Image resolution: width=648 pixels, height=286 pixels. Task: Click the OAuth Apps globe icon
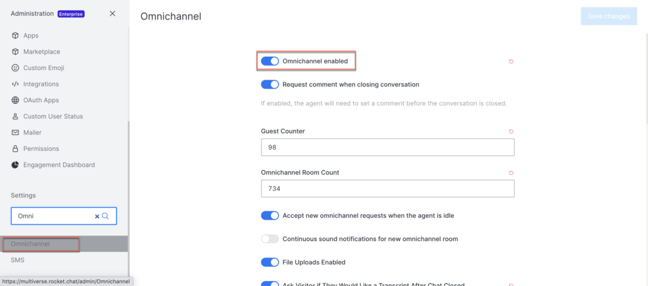[x=15, y=100]
